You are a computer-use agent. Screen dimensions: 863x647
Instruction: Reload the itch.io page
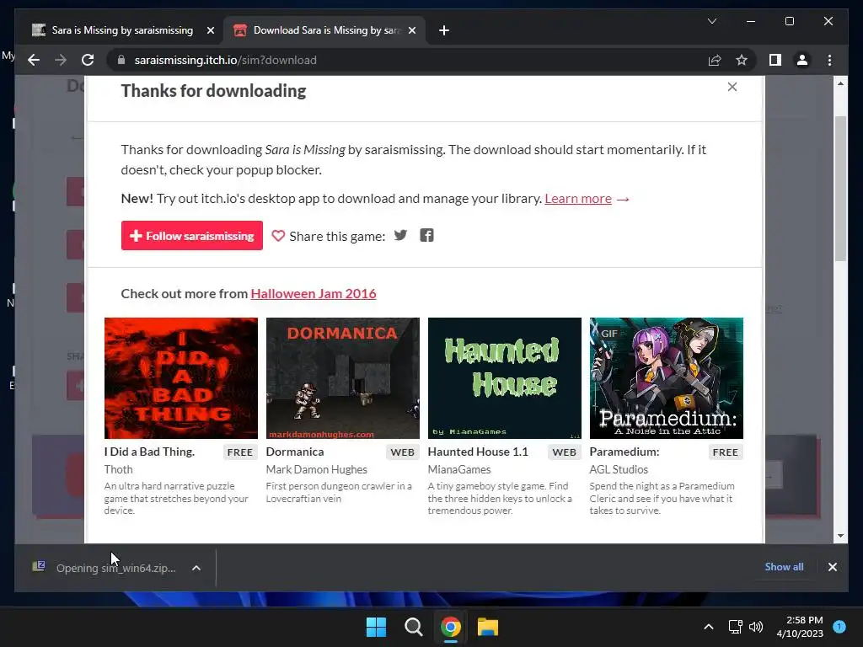[88, 60]
